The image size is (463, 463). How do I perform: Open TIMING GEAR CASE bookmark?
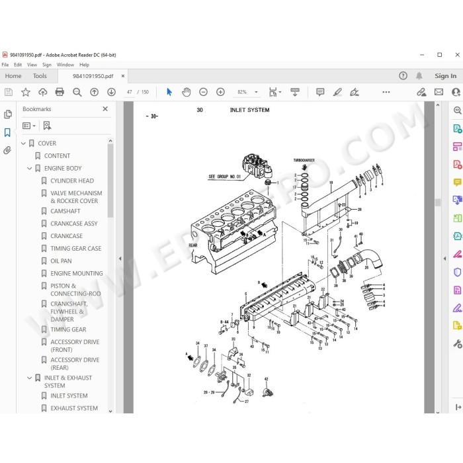(75, 249)
